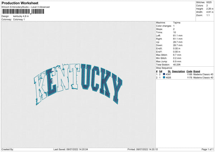Click the Down value 28.7 mm
The image size is (215, 152).
[178, 45]
